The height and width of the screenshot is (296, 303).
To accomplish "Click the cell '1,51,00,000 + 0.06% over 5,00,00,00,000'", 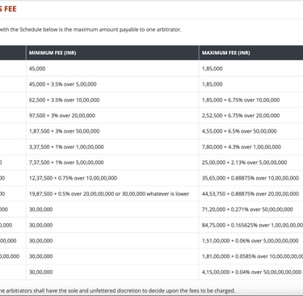I will pos(251,240).
